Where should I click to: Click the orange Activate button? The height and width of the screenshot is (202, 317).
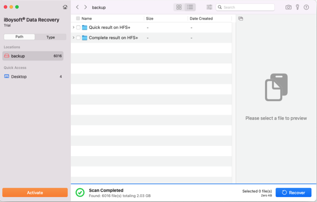point(35,193)
